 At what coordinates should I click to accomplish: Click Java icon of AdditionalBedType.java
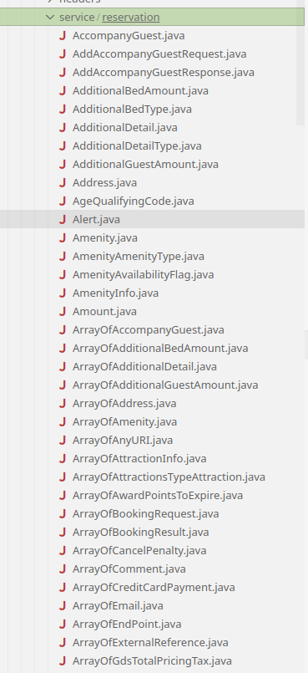pos(63,110)
